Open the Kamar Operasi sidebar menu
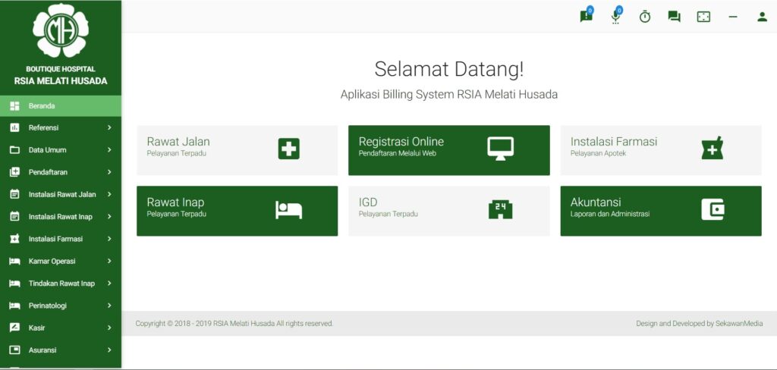 [x=61, y=261]
